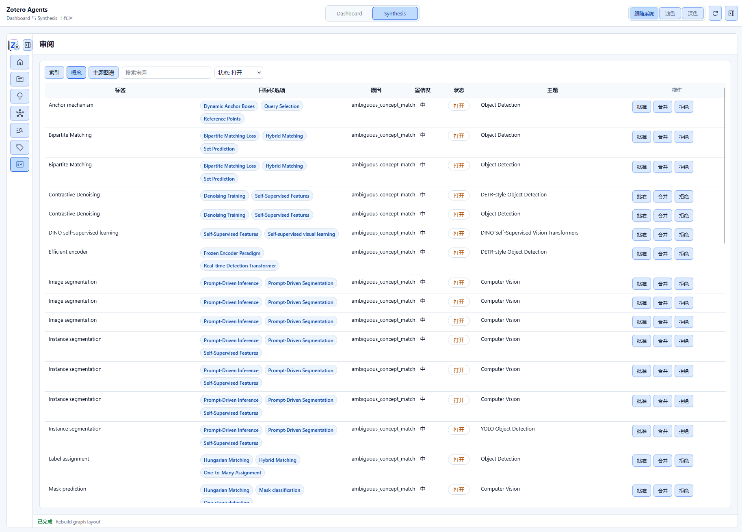Switch to the Dashboard tab
The image size is (742, 532).
pyautogui.click(x=349, y=13)
